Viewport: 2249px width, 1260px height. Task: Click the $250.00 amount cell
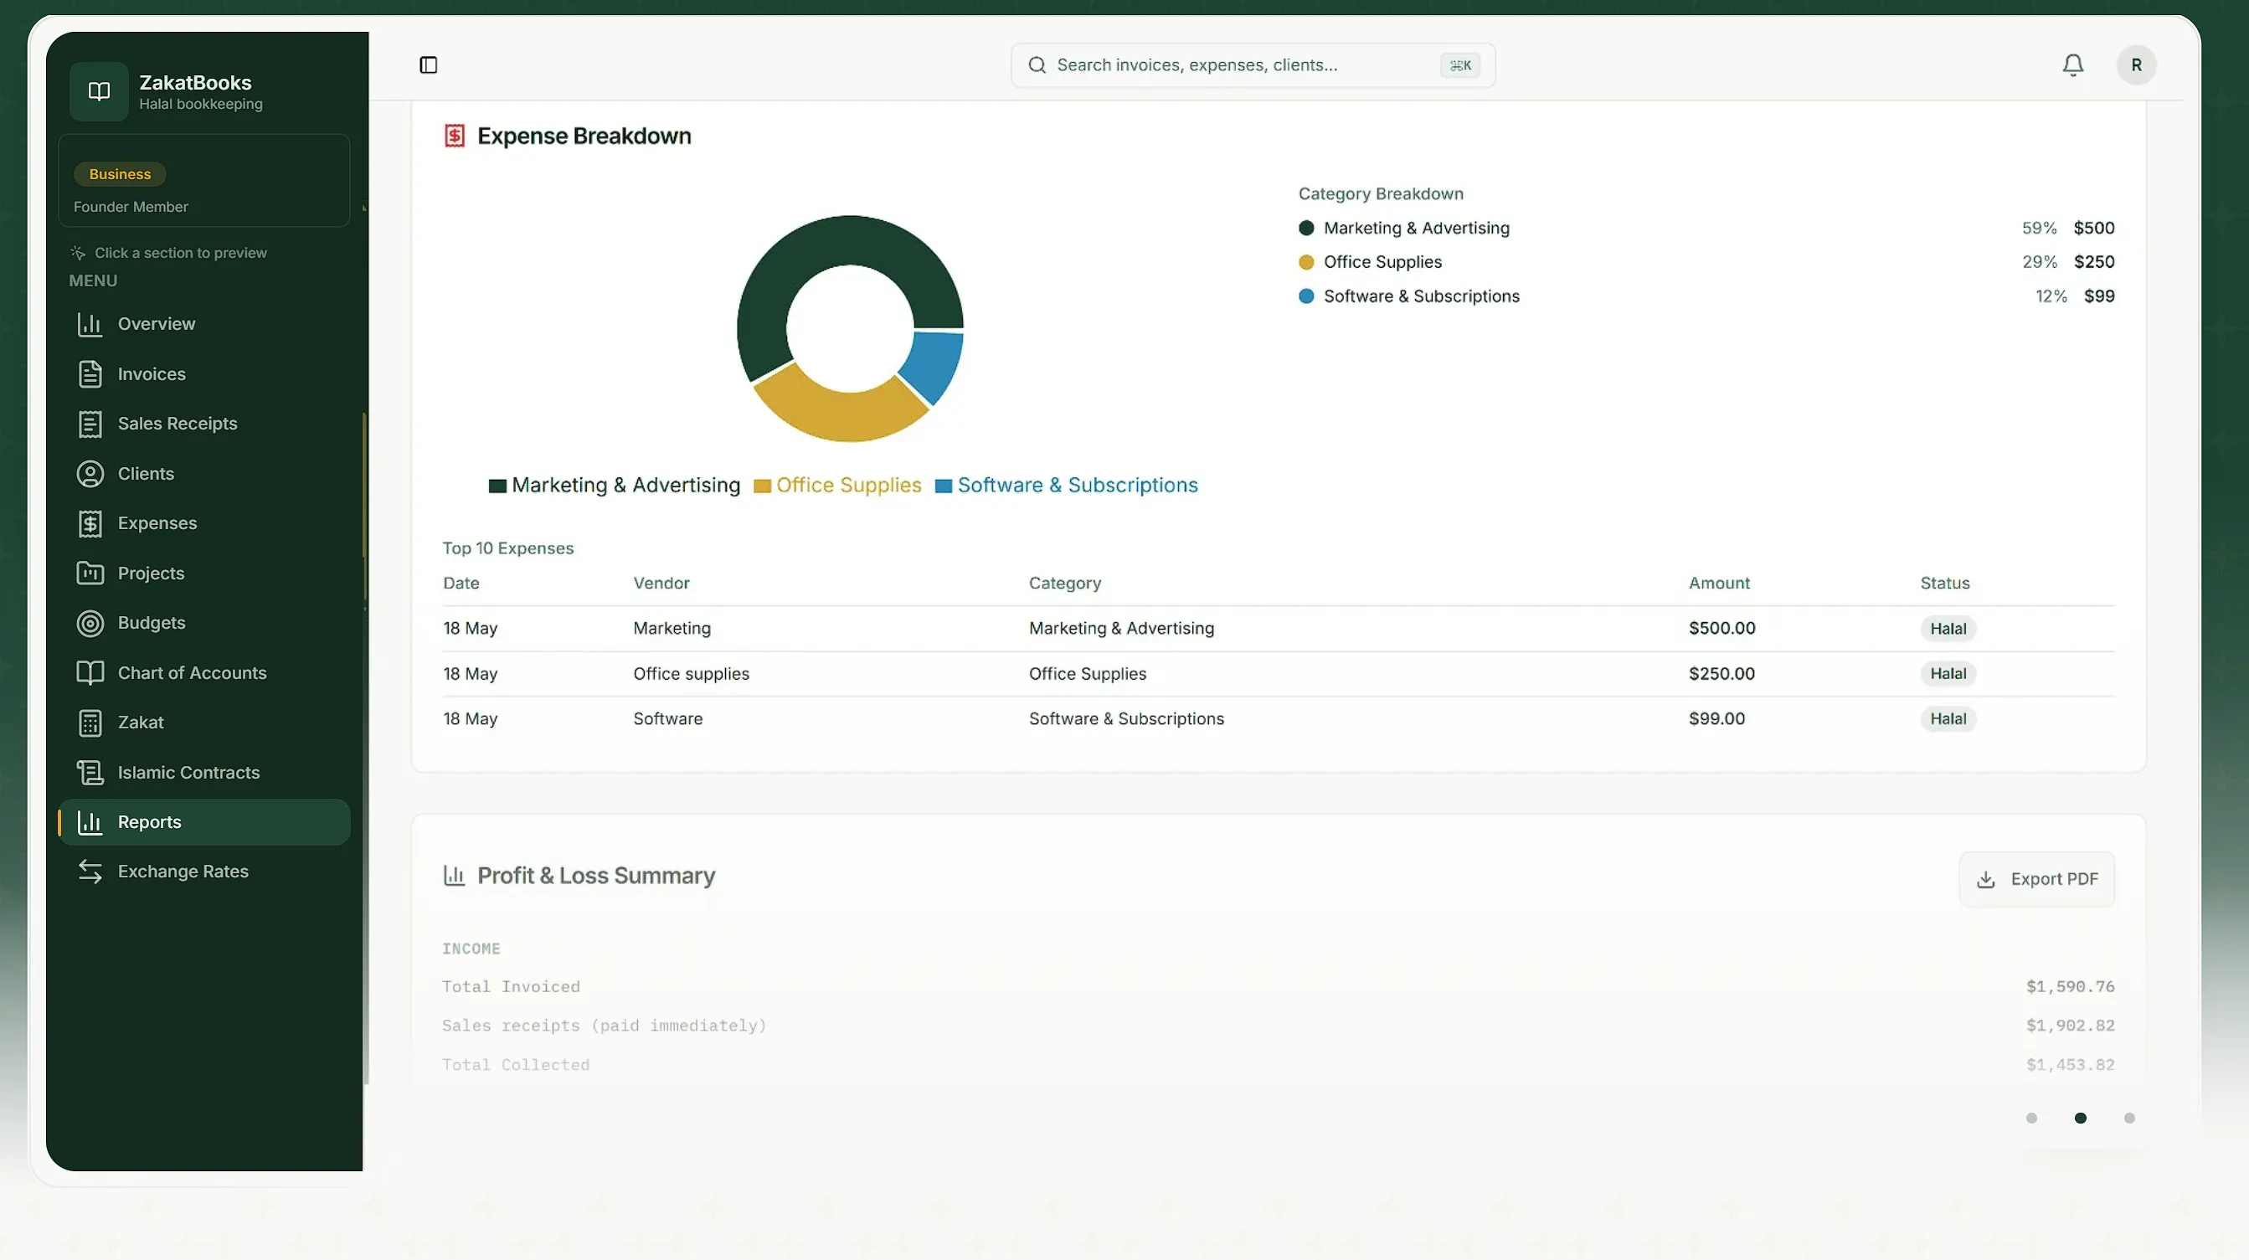pos(1721,673)
